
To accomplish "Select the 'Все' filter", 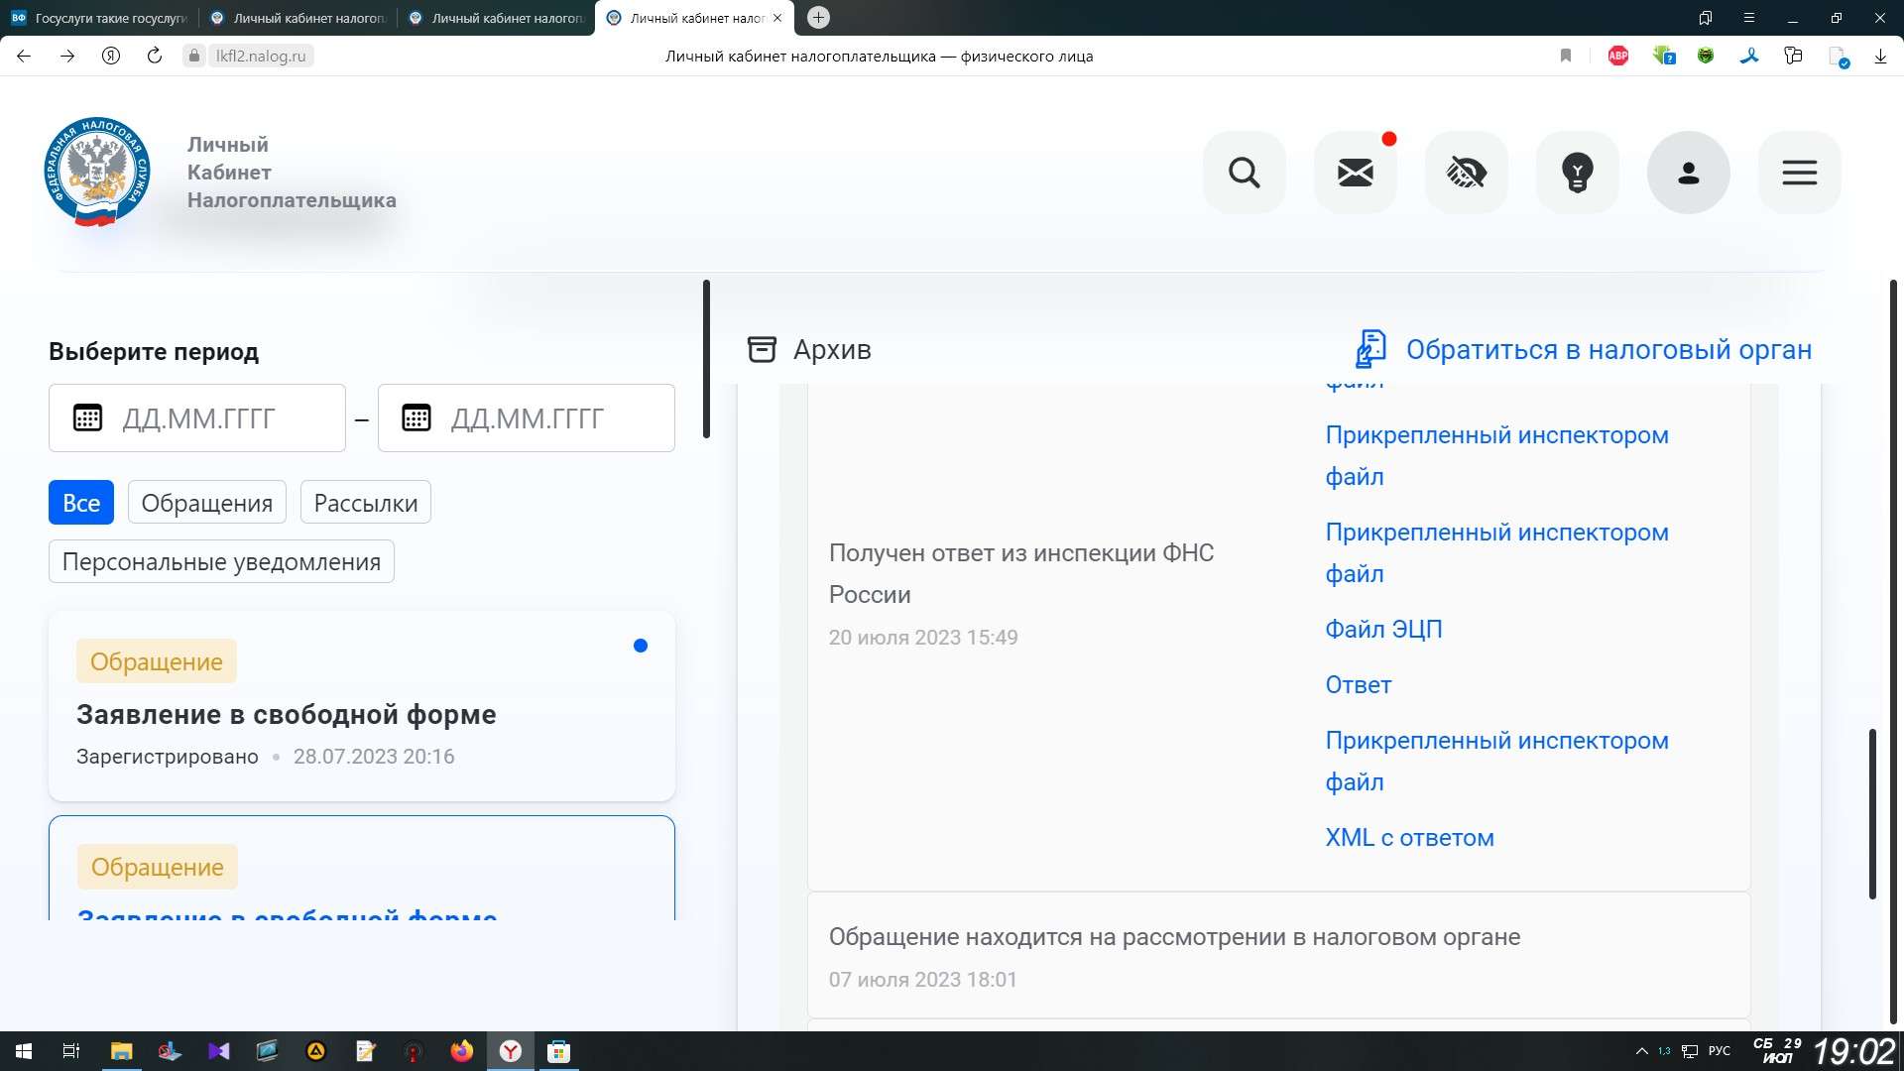I will pyautogui.click(x=81, y=503).
